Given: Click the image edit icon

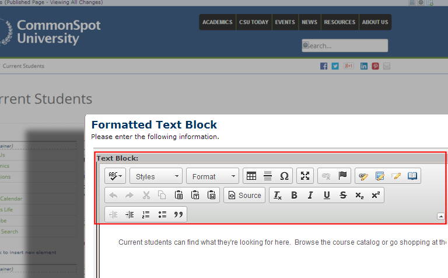Looking at the screenshot, I should click(x=380, y=176).
